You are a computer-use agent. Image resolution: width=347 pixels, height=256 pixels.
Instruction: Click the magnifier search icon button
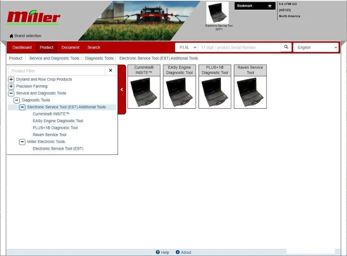coord(286,47)
